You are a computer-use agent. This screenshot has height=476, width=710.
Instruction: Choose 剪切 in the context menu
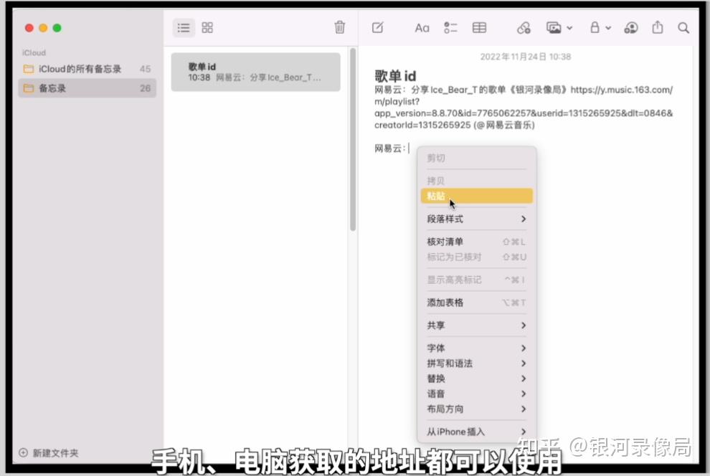476,158
